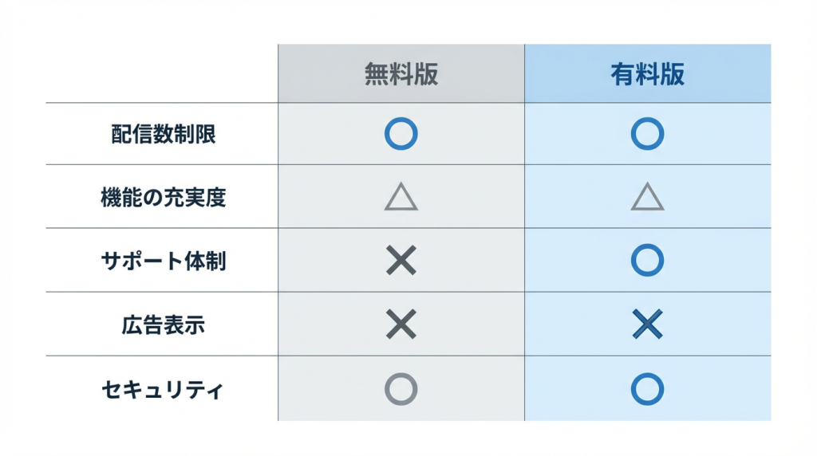This screenshot has height=456, width=817.
Task: Click the gray circle for セキュリティ under 無料版
Action: click(401, 388)
